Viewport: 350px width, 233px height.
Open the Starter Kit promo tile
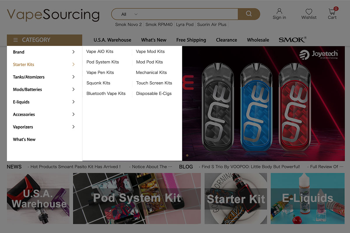pos(236,199)
